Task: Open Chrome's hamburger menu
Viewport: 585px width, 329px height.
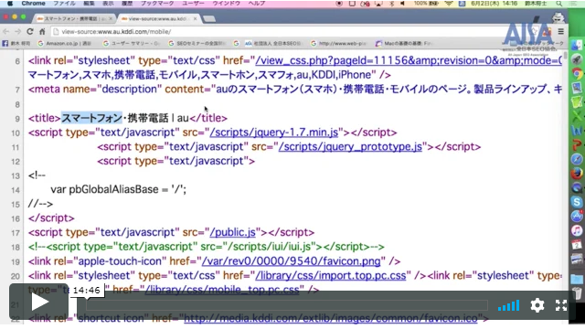Action: point(560,32)
